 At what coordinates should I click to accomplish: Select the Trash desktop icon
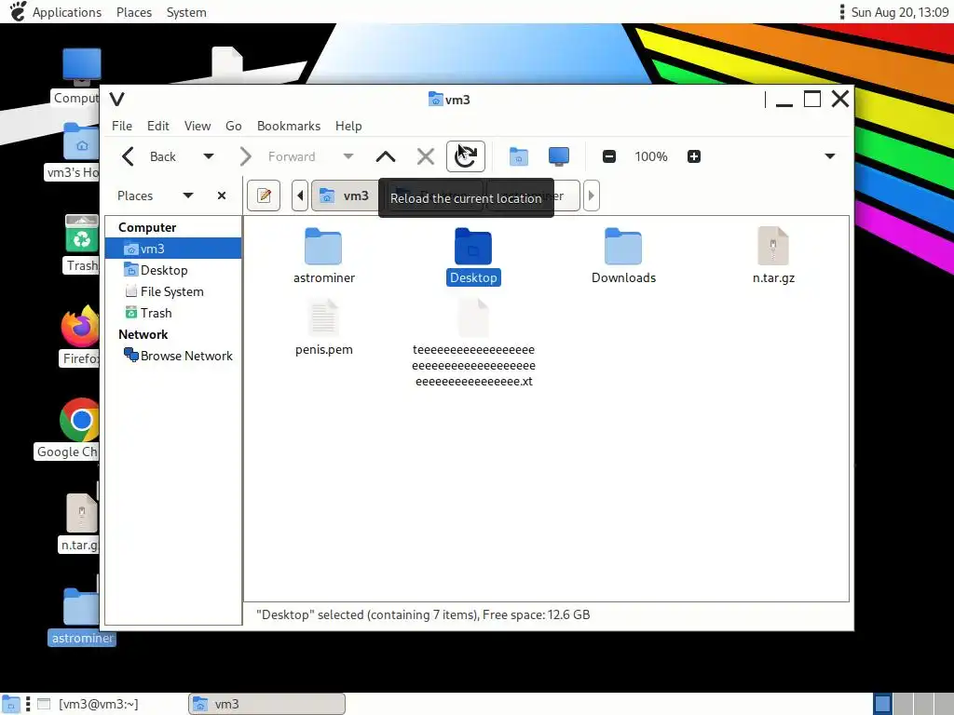click(82, 244)
